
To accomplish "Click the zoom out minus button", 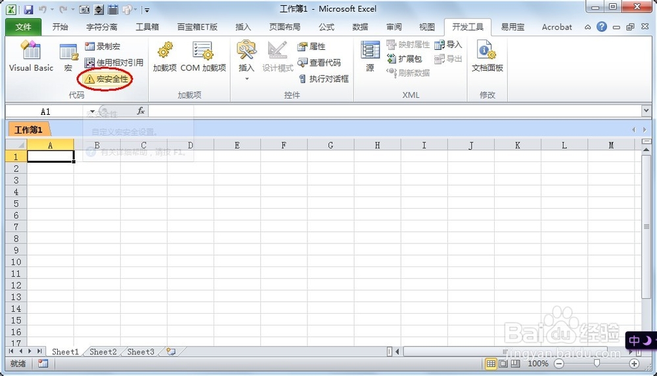I will 559,364.
